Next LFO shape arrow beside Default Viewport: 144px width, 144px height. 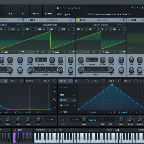click(x=114, y=112)
